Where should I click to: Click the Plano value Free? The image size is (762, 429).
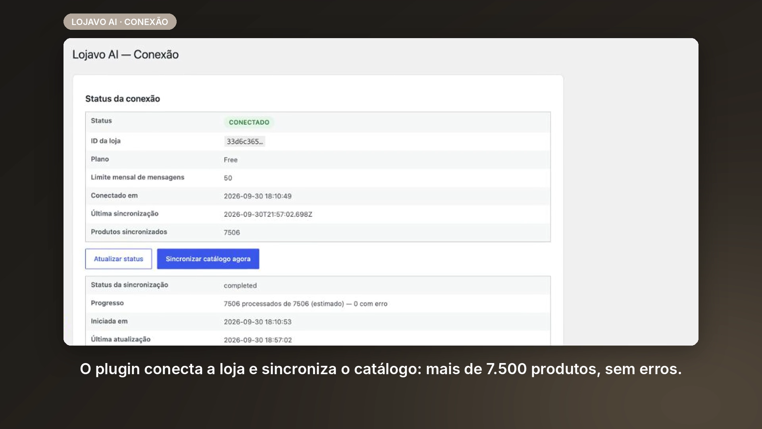point(231,160)
